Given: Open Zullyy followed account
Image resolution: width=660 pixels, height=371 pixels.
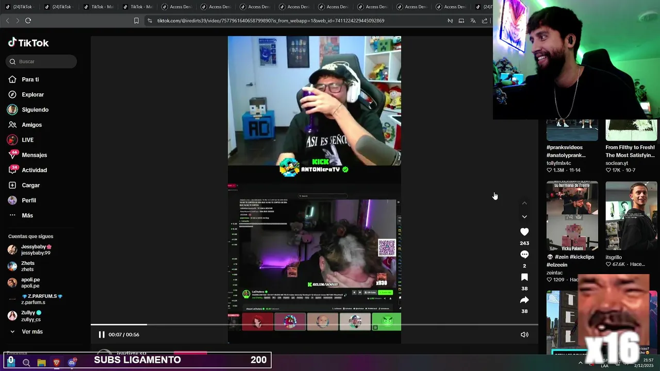Looking at the screenshot, I should click(25, 316).
